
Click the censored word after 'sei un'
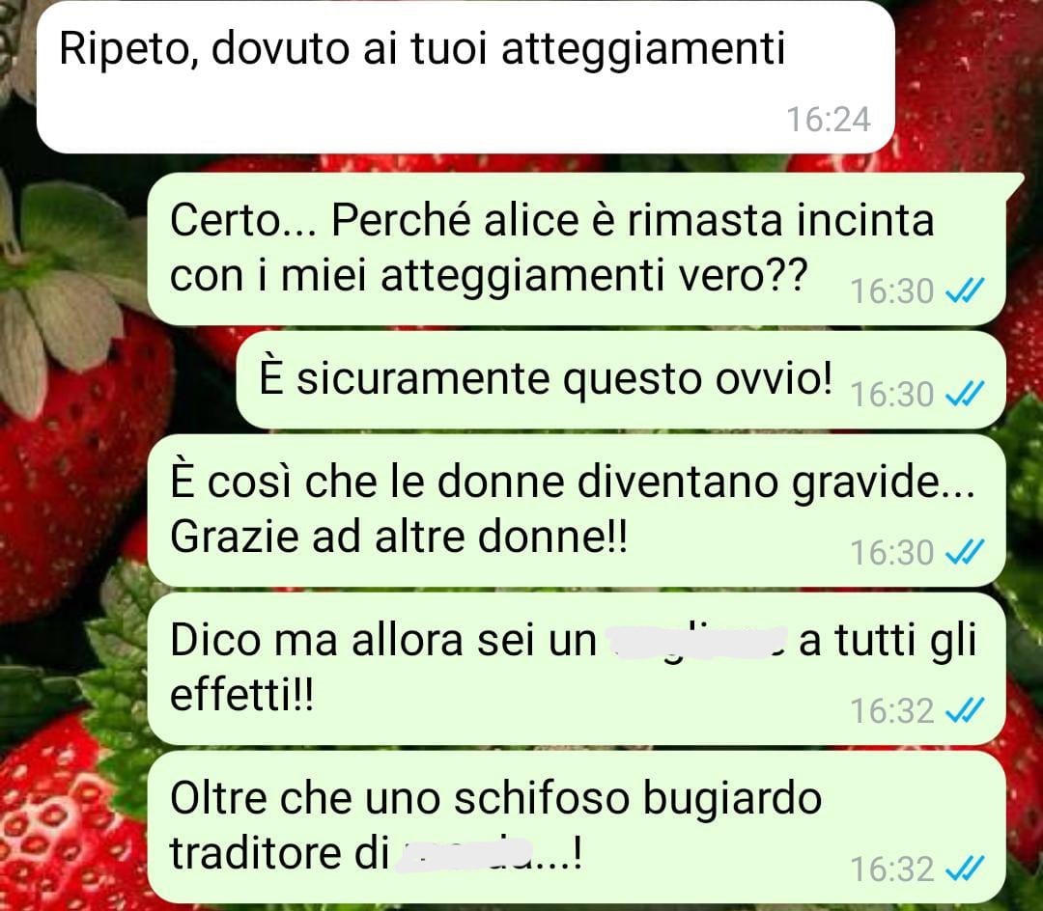click(x=698, y=641)
